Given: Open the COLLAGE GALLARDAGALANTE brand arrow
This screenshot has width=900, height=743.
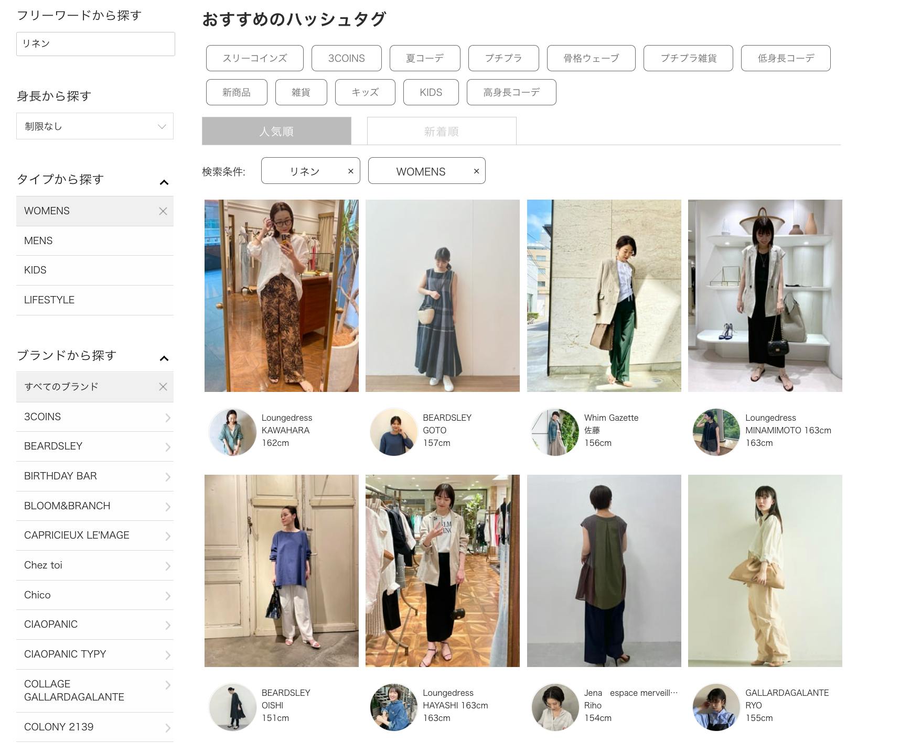Looking at the screenshot, I should click(168, 685).
